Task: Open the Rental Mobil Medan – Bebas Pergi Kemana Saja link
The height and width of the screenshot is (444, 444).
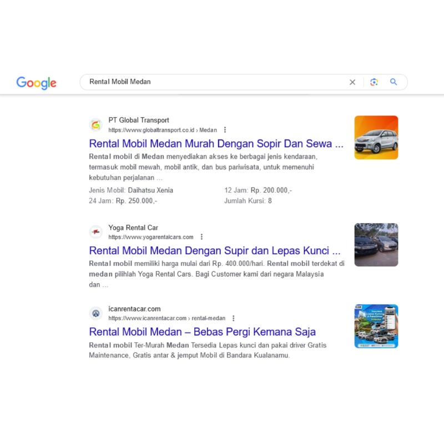Action: pos(202,332)
